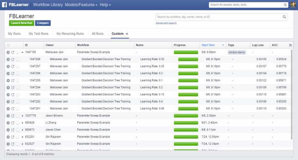Click search magnifier in workflow search box
Image resolution: width=298 pixels, height=160 pixels.
[x=284, y=17]
